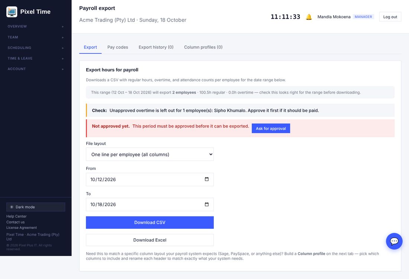
Task: Toggle Dark mode
Action: pos(36,207)
